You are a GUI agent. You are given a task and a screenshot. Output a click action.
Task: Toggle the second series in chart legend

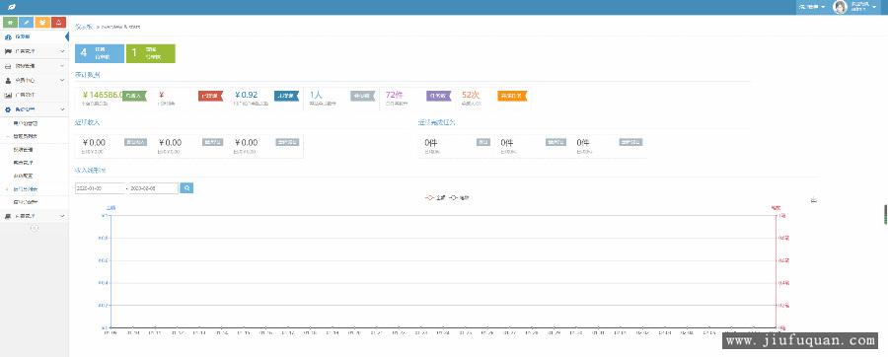coord(459,198)
